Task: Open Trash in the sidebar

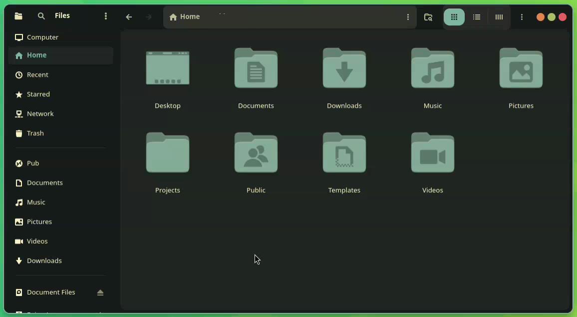Action: (x=60, y=133)
